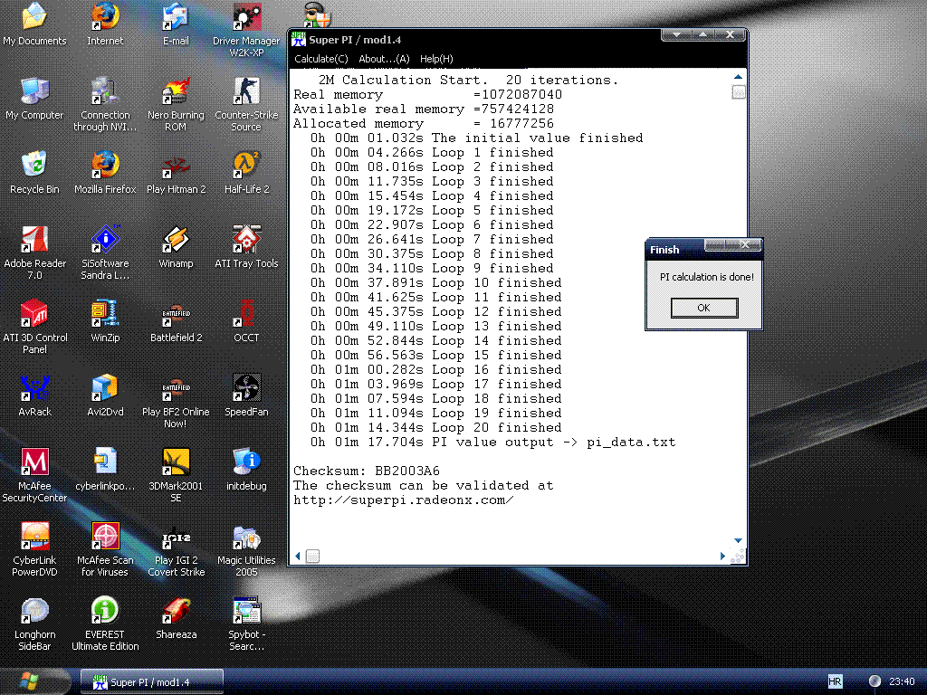Click the EVEREST Ultimate Edition icon
Image resolution: width=927 pixels, height=695 pixels.
pos(105,613)
